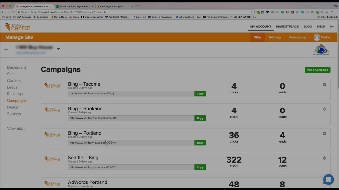The width and height of the screenshot is (339, 190).
Task: Open the S&A Business bookmark
Action: tap(22, 17)
